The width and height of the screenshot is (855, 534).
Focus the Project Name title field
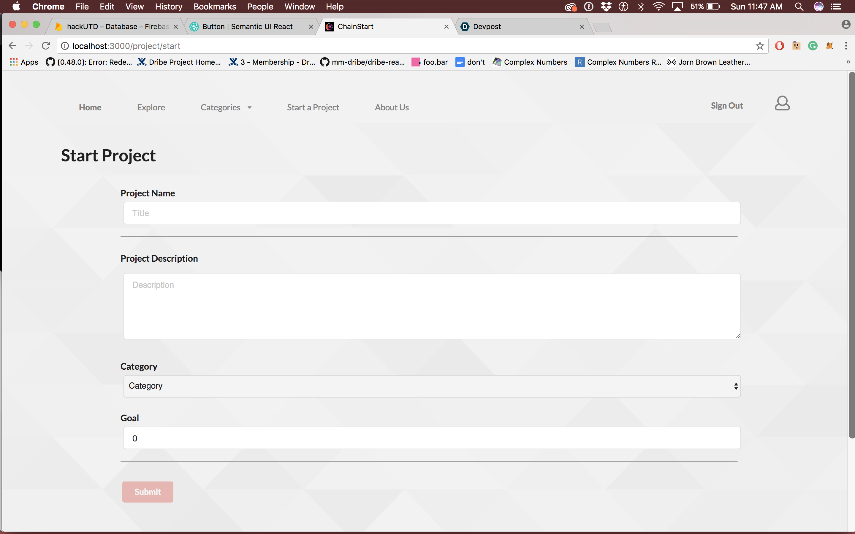pyautogui.click(x=432, y=213)
